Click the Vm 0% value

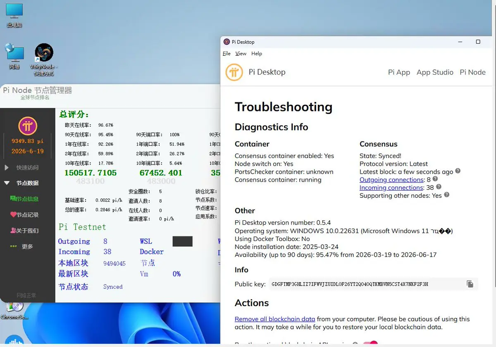coord(177,274)
